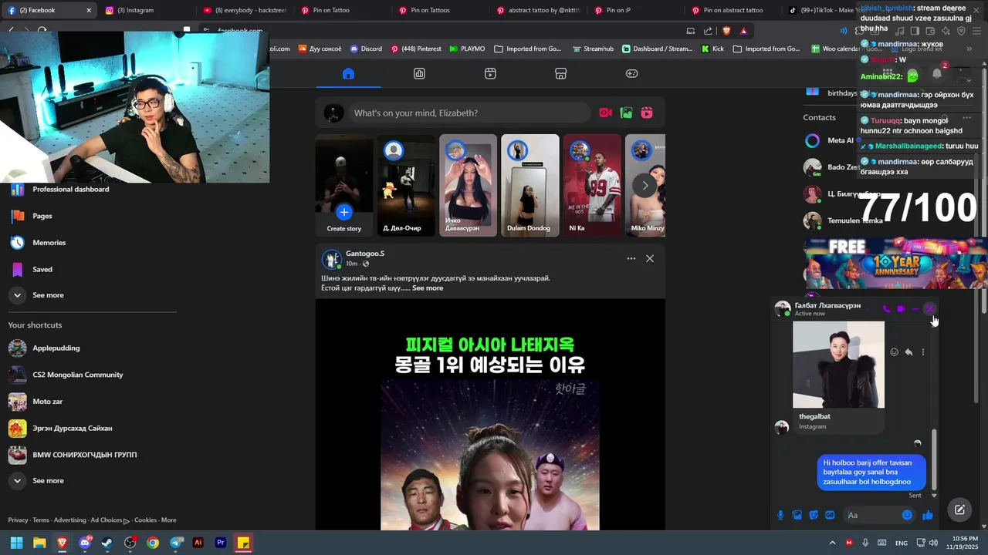988x555 pixels.
Task: Choose a sticker in chat
Action: (x=814, y=515)
